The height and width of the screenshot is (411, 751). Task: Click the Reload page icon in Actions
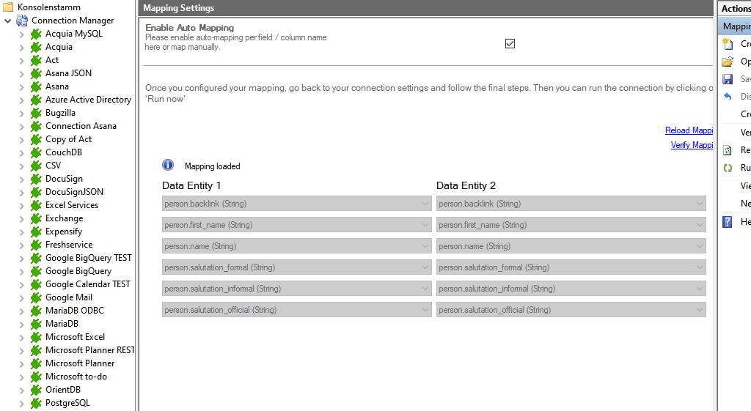[x=728, y=150]
